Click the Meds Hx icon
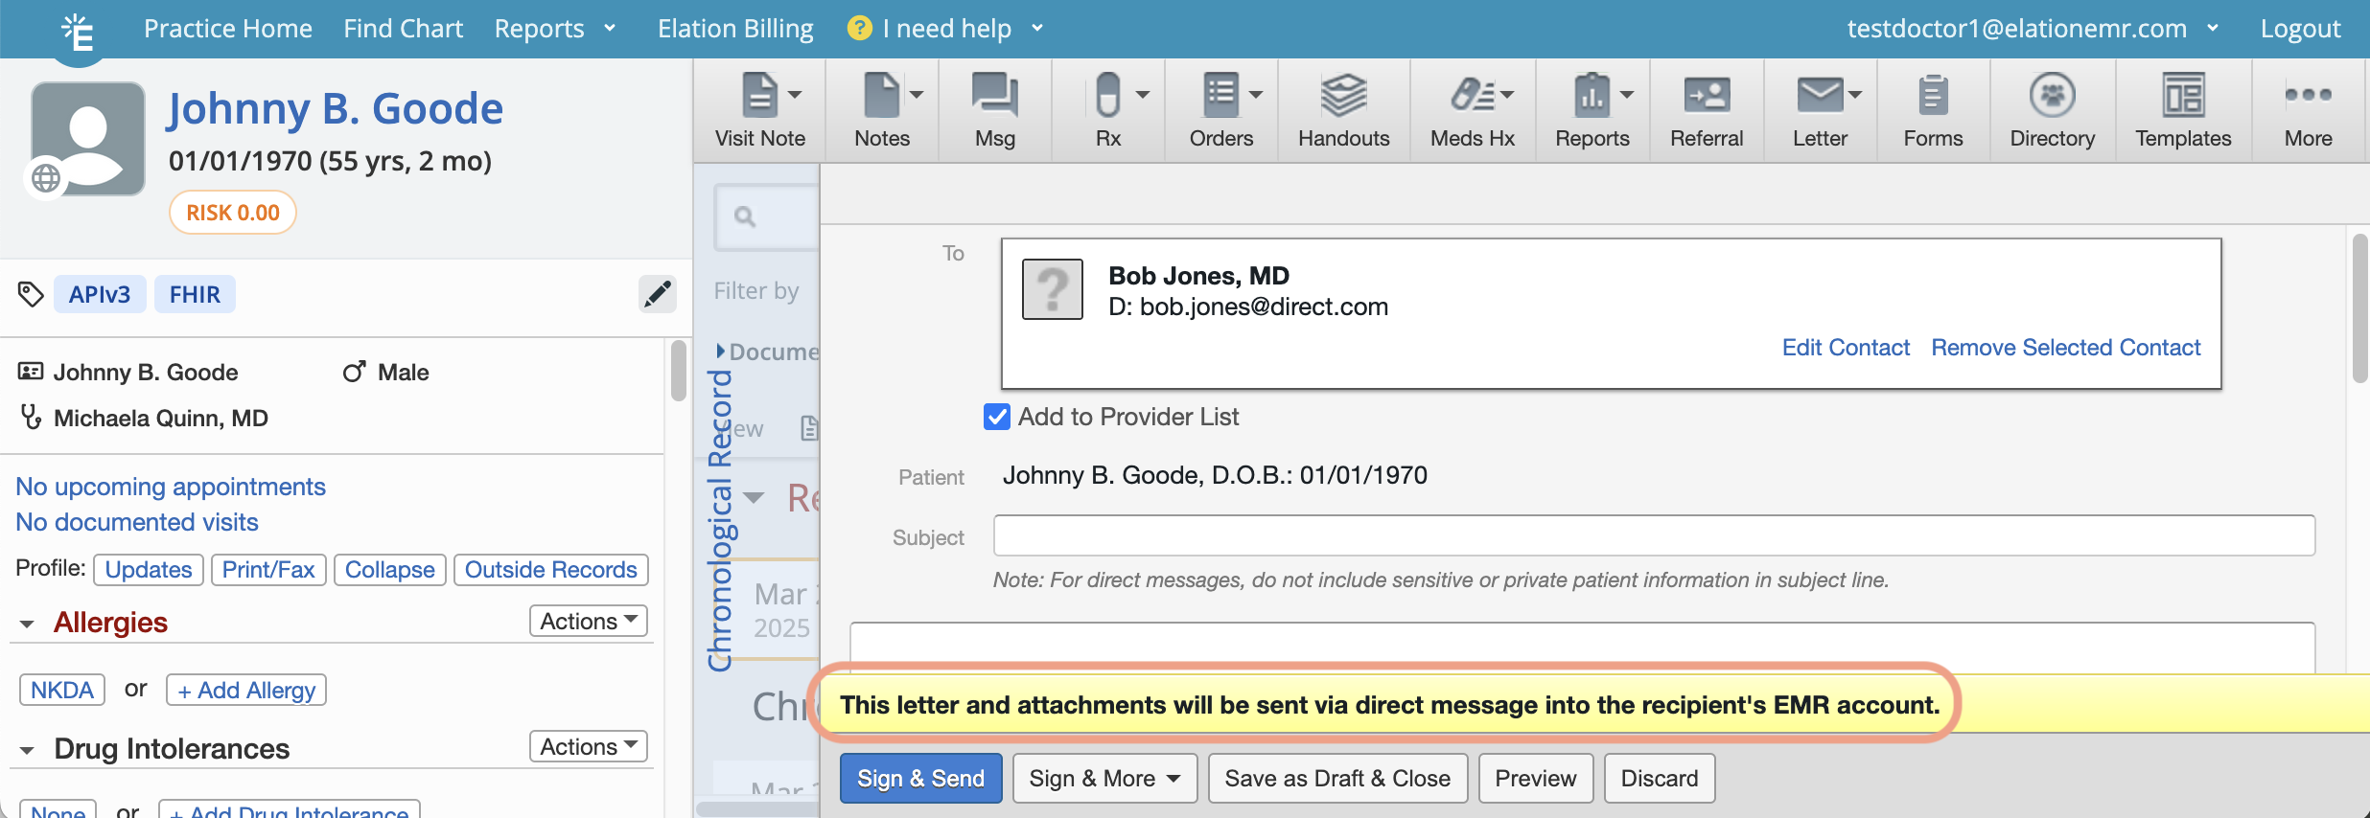The image size is (2370, 818). [1473, 95]
